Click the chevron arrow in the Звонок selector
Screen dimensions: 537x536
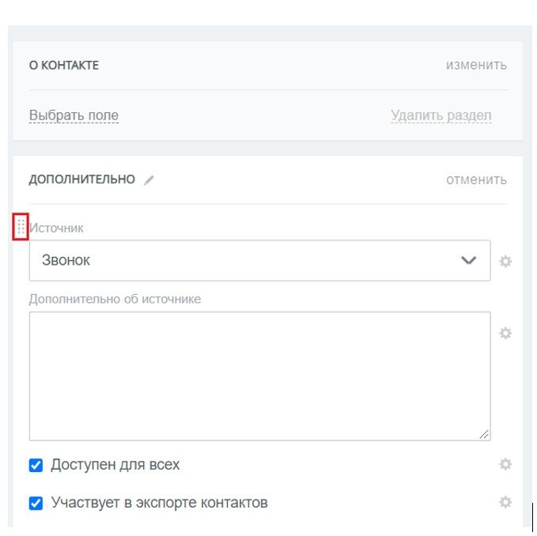tap(469, 260)
